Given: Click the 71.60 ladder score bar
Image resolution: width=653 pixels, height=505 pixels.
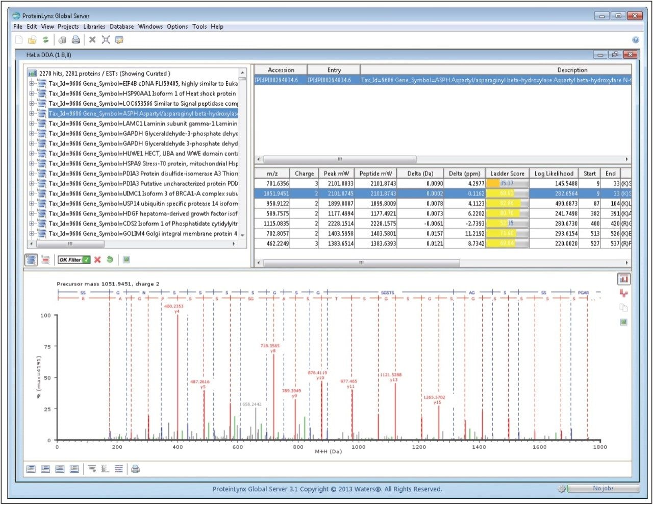Looking at the screenshot, I should [507, 233].
